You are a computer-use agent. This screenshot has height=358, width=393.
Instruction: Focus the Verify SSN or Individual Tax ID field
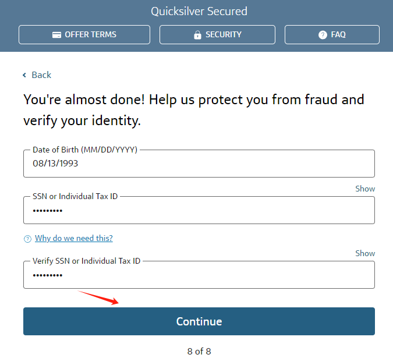[x=199, y=275]
